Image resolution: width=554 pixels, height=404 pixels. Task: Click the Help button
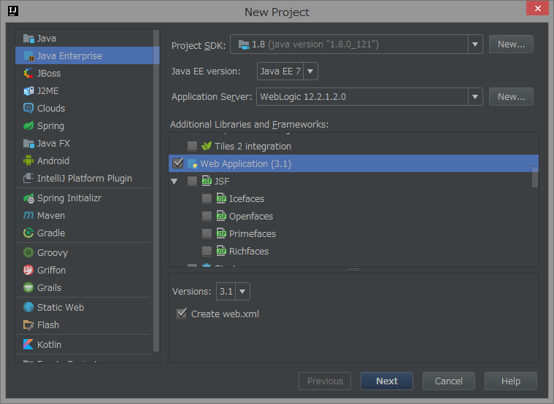pyautogui.click(x=511, y=381)
